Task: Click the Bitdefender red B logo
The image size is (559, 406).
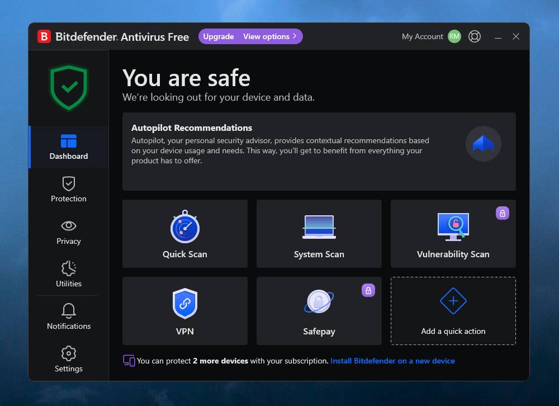Action: tap(44, 36)
